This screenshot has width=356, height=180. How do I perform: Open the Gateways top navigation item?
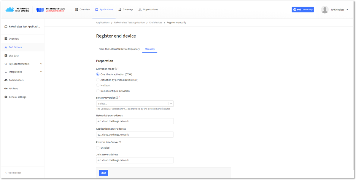point(126,9)
